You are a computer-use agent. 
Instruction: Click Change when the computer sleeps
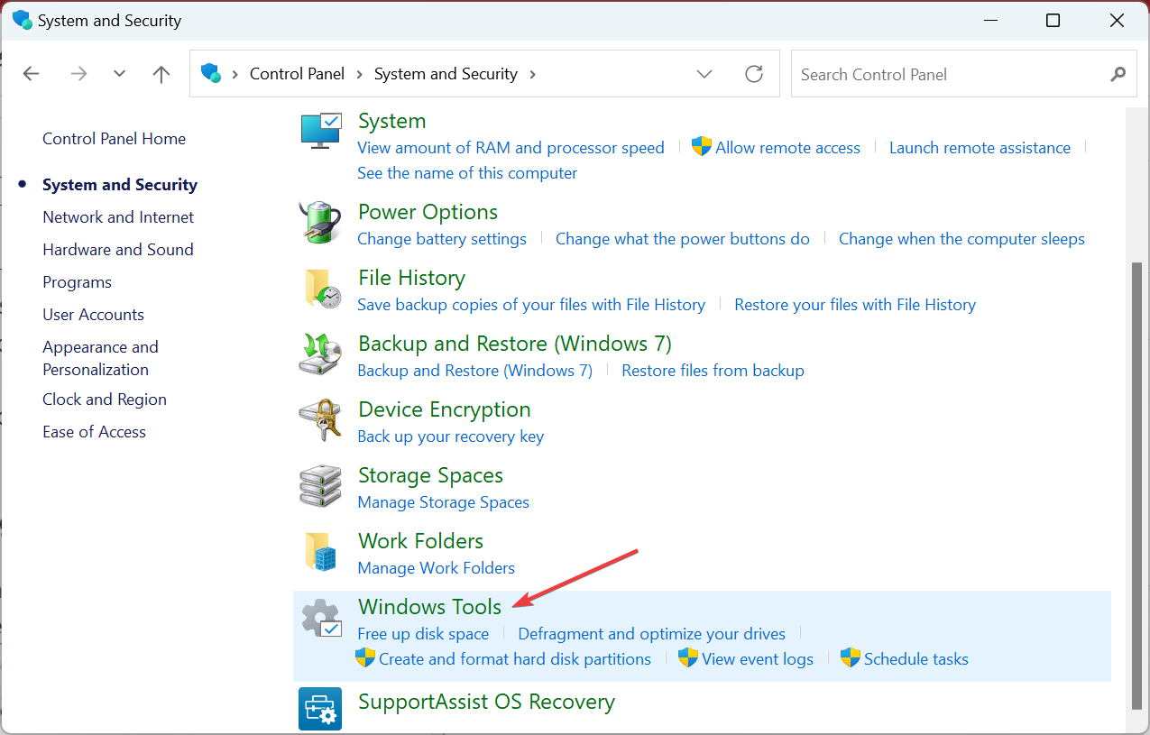click(x=961, y=239)
